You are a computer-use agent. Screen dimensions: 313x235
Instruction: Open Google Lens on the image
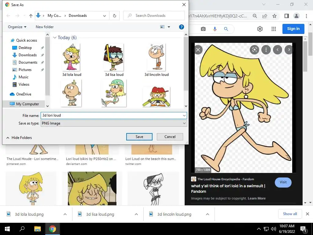254,50
